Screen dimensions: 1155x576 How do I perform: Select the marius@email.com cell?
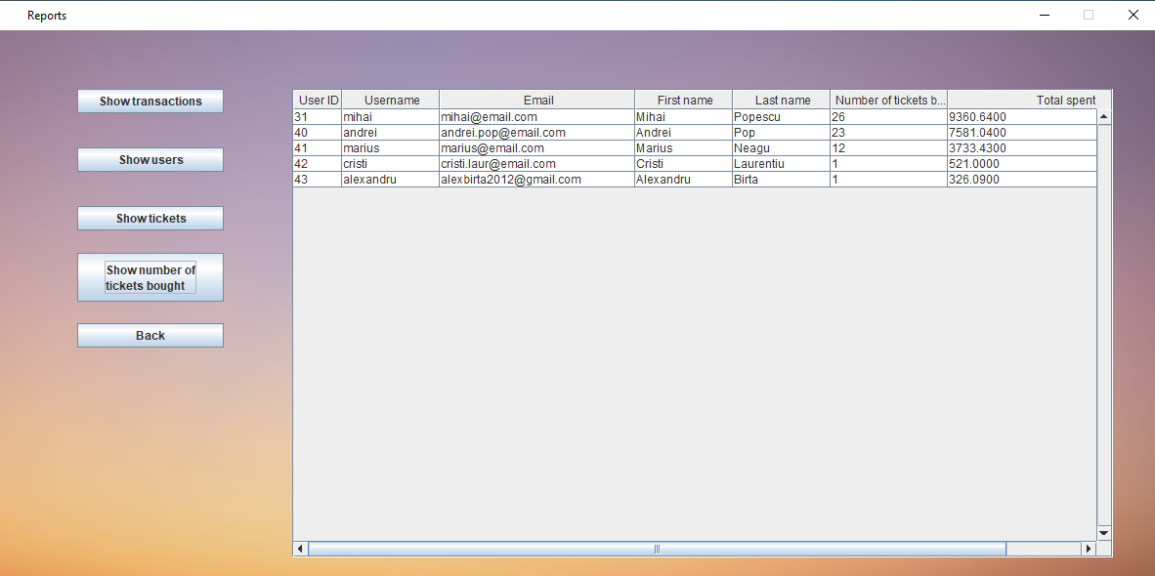click(x=537, y=147)
